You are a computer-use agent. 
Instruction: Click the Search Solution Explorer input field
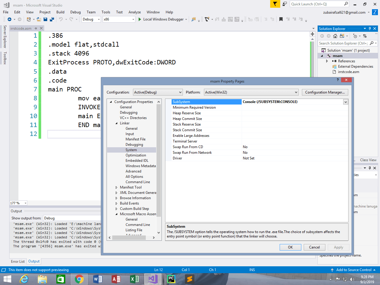pos(343,43)
